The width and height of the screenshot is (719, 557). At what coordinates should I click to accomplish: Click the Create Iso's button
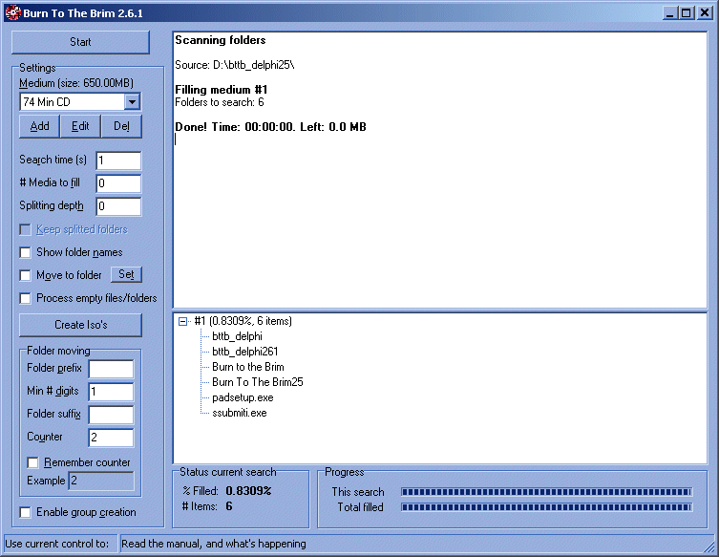81,325
